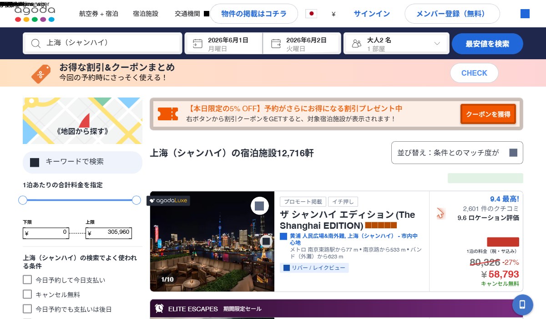The height and width of the screenshot is (319, 546).
Task: Click the orange coupon ticket icon
Action: coord(168,114)
